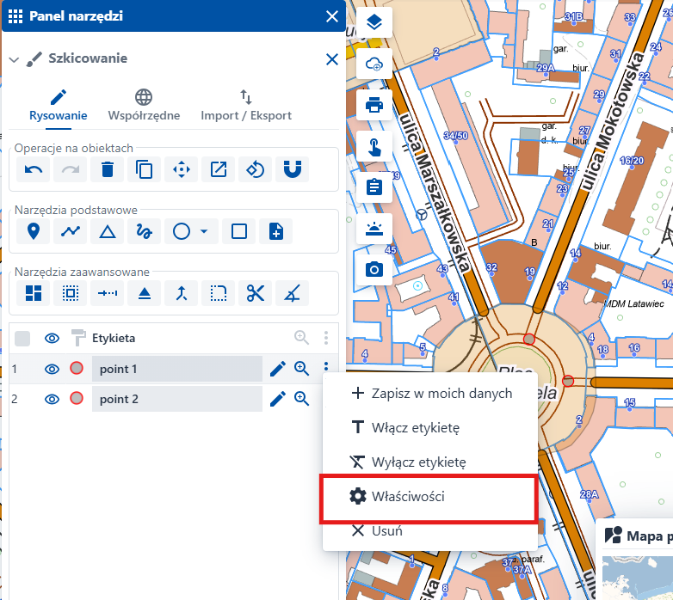The image size is (673, 600).
Task: Select the freehand drawing tool
Action: (x=145, y=231)
